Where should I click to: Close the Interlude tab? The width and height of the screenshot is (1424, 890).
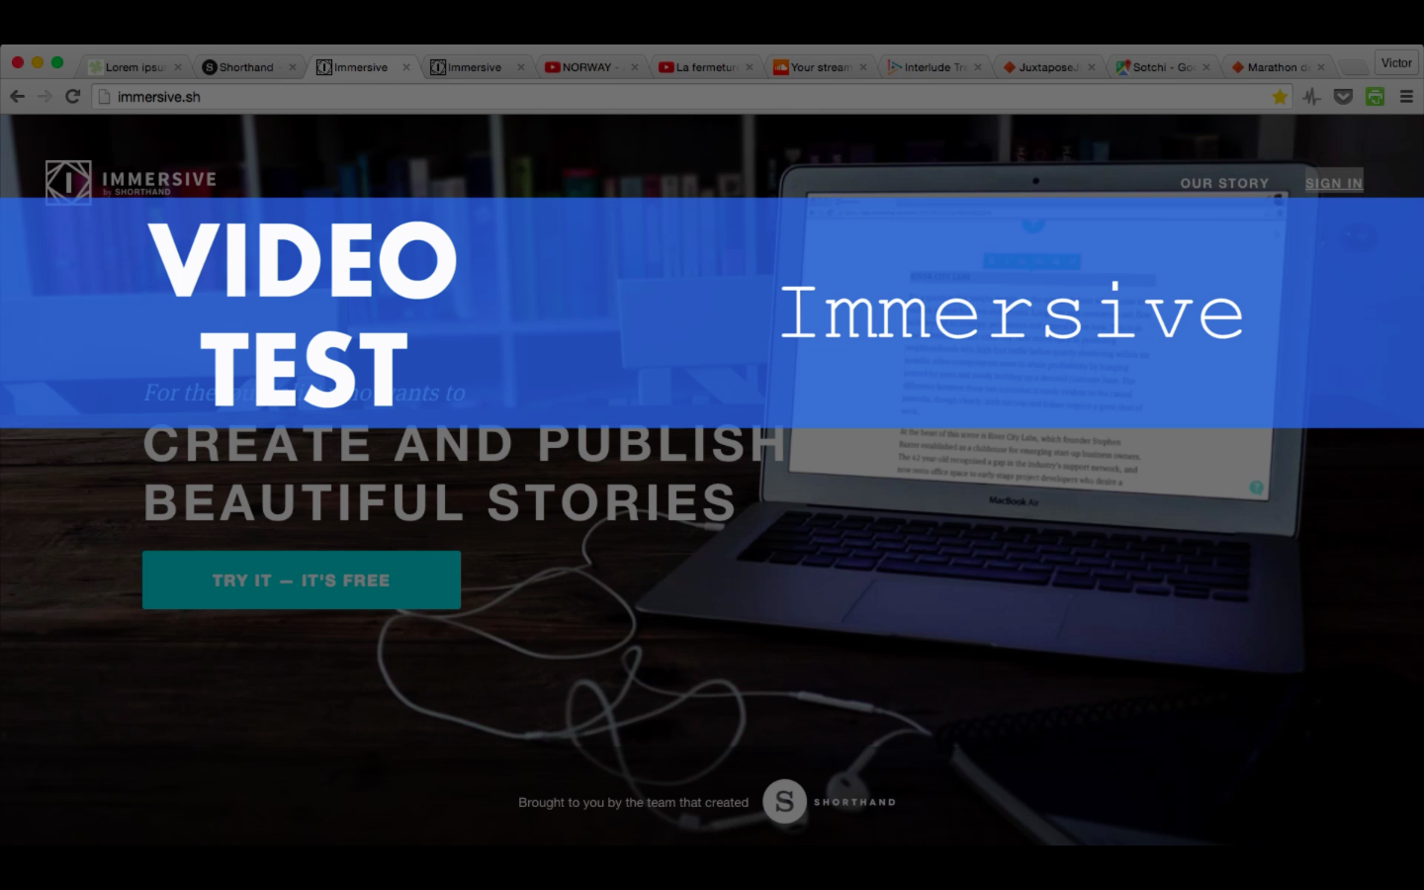tap(978, 67)
